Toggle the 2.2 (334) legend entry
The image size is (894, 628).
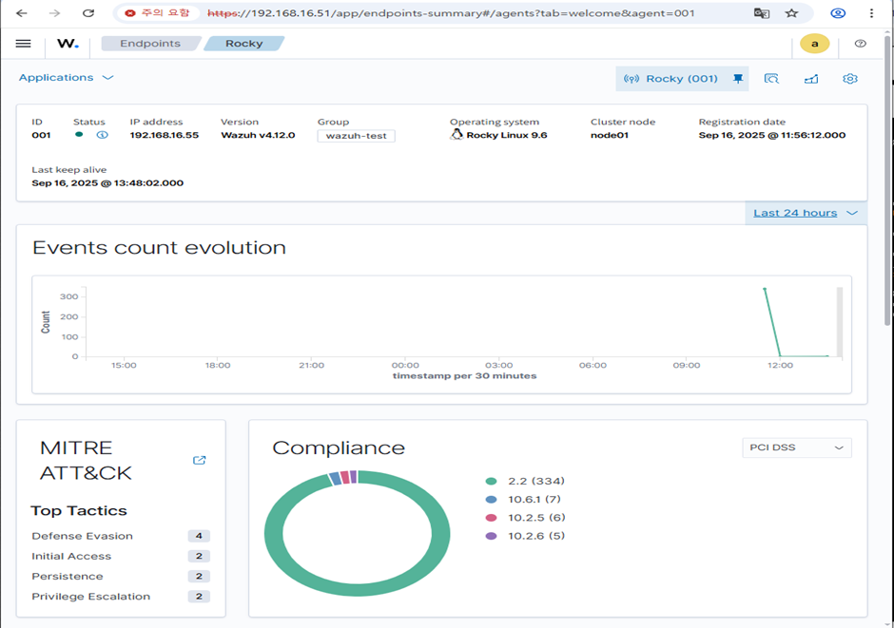point(525,481)
